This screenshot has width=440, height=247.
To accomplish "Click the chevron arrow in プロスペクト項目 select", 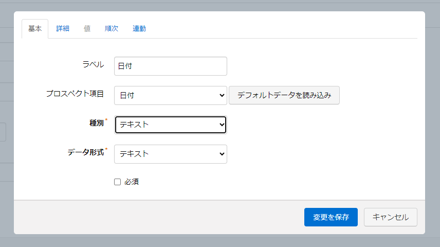I will click(x=222, y=96).
